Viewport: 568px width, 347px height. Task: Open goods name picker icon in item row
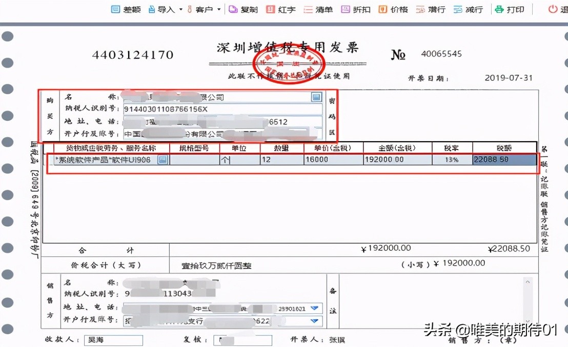pyautogui.click(x=162, y=160)
